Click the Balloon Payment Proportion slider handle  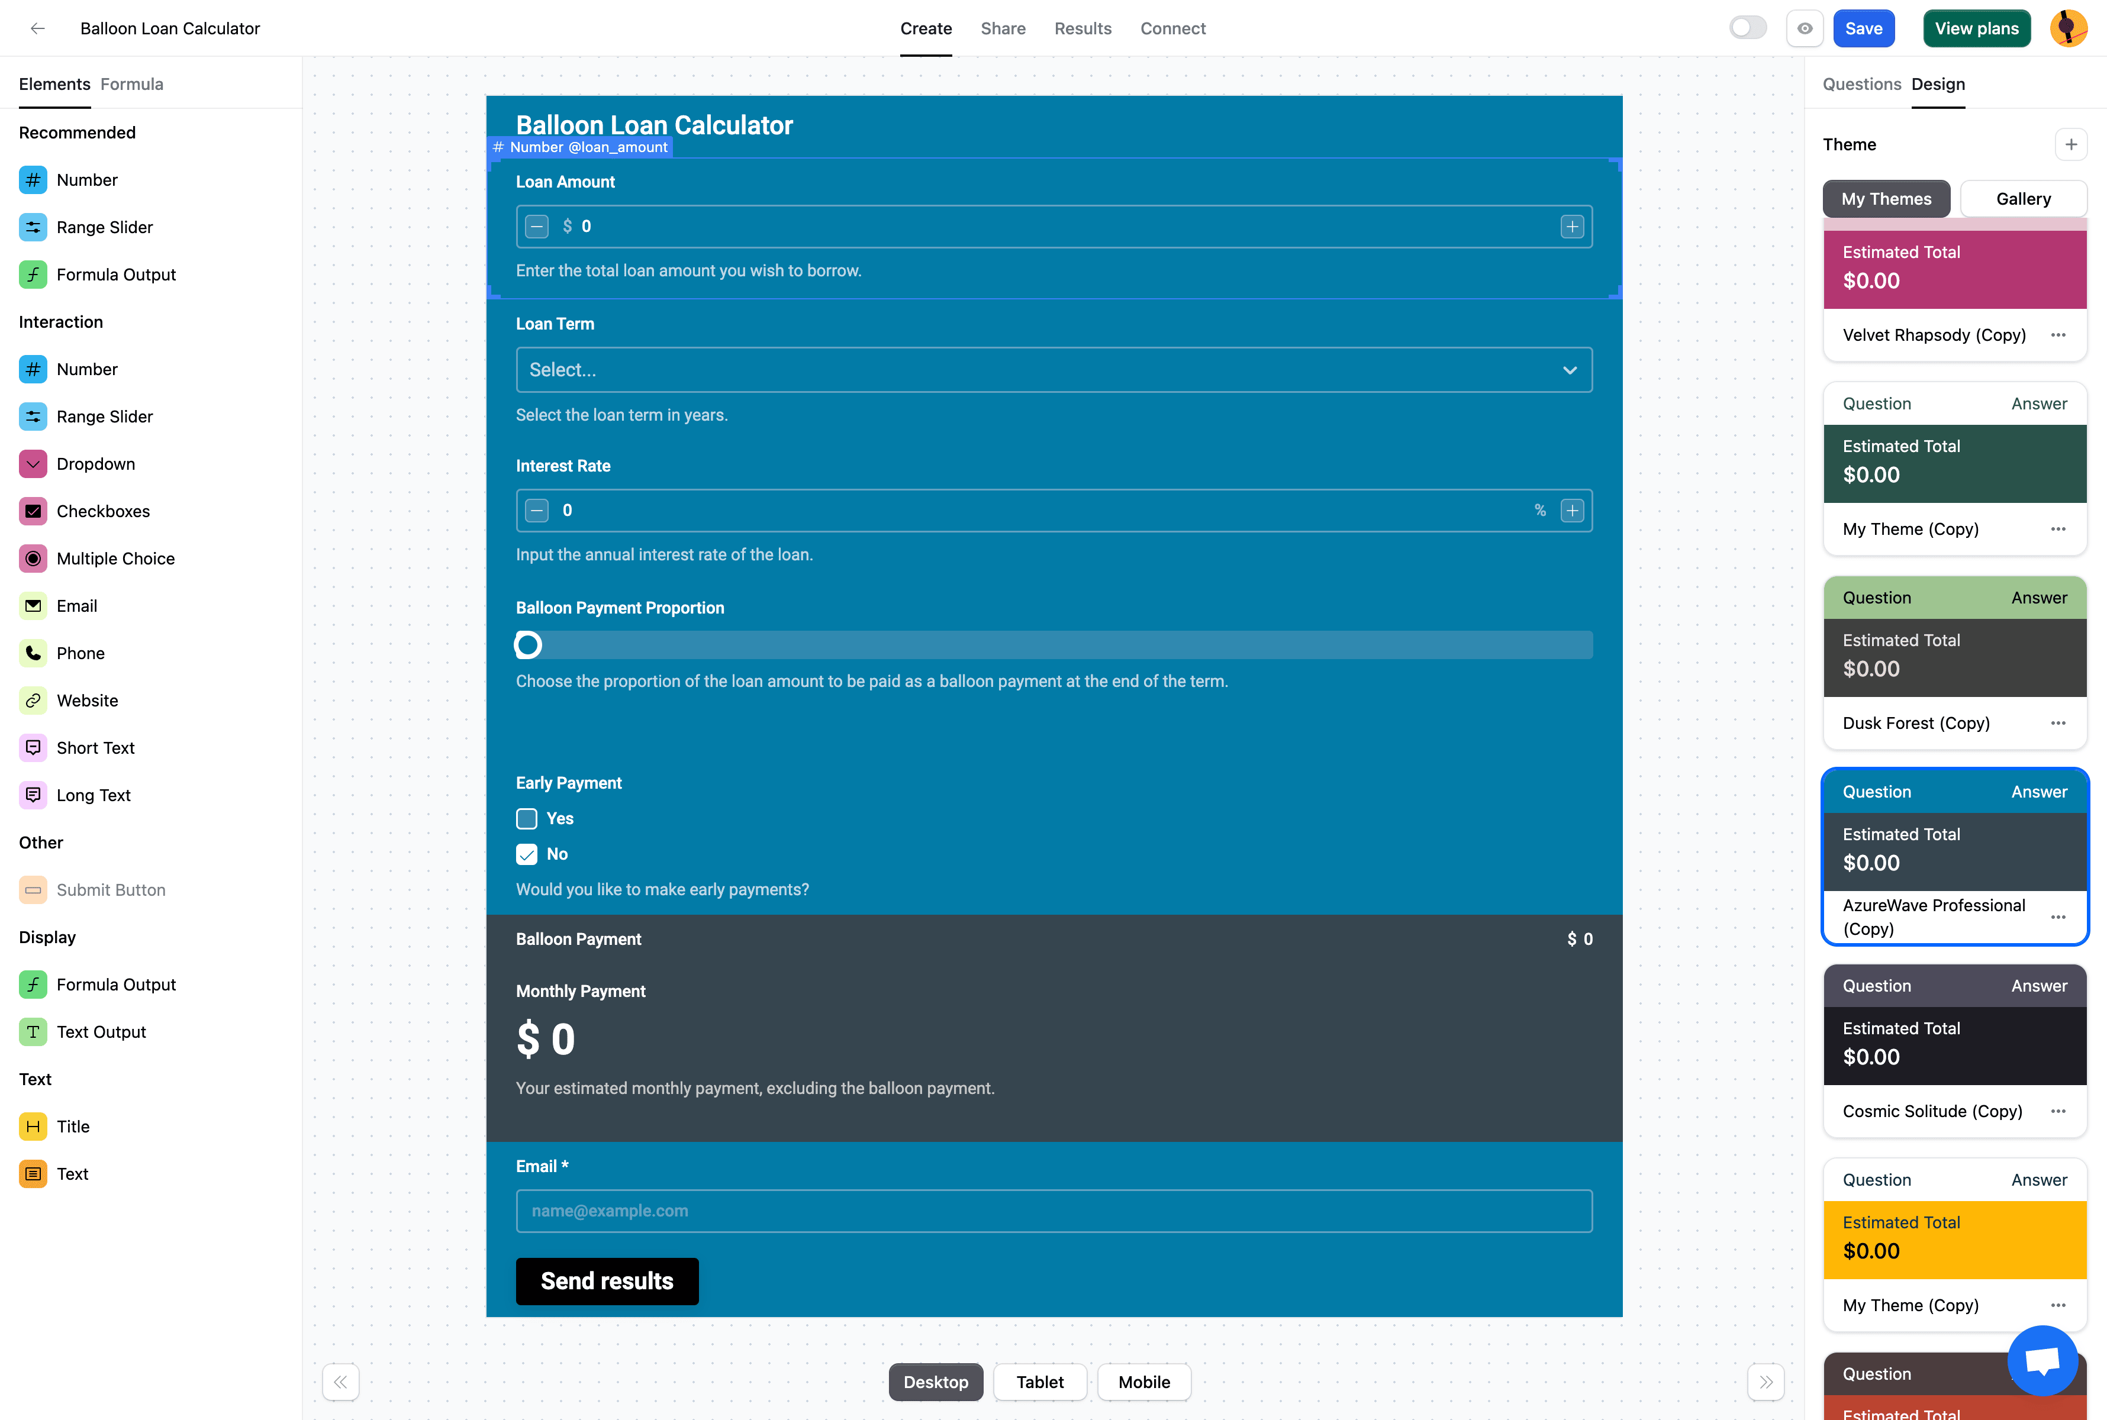(528, 645)
